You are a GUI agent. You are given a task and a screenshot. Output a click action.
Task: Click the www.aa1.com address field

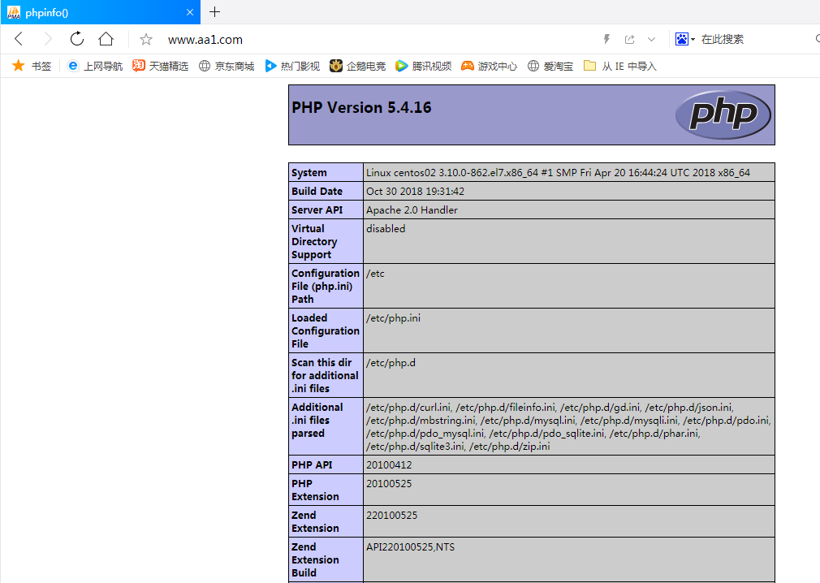tap(205, 40)
